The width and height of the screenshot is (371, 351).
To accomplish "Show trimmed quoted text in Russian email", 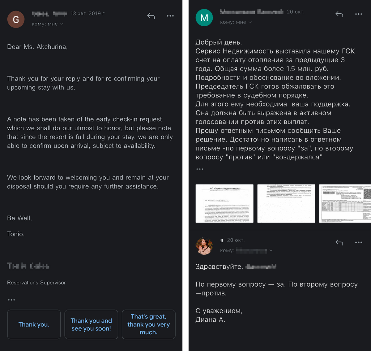I will coord(200,169).
